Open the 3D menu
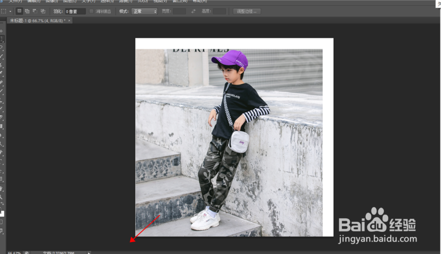 click(142, 1)
